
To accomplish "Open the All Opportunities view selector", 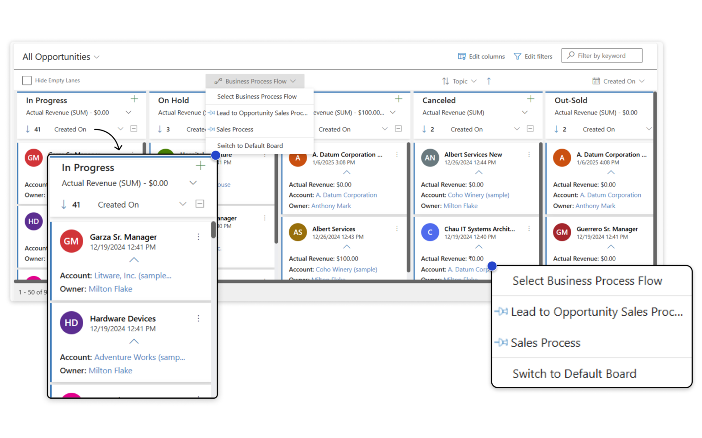I will coord(61,57).
